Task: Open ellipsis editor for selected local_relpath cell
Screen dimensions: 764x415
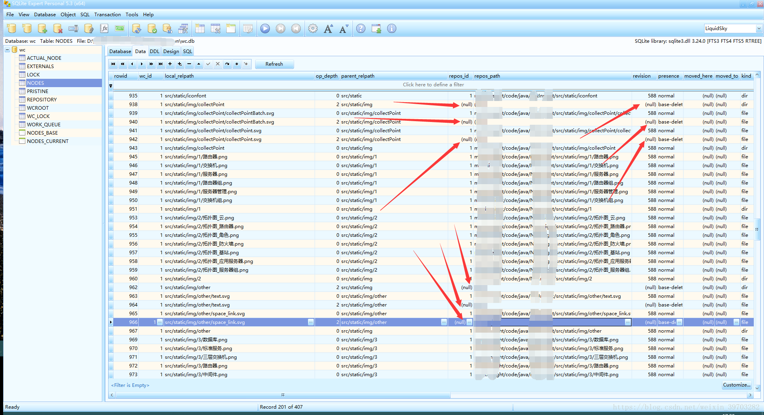Action: coord(311,322)
